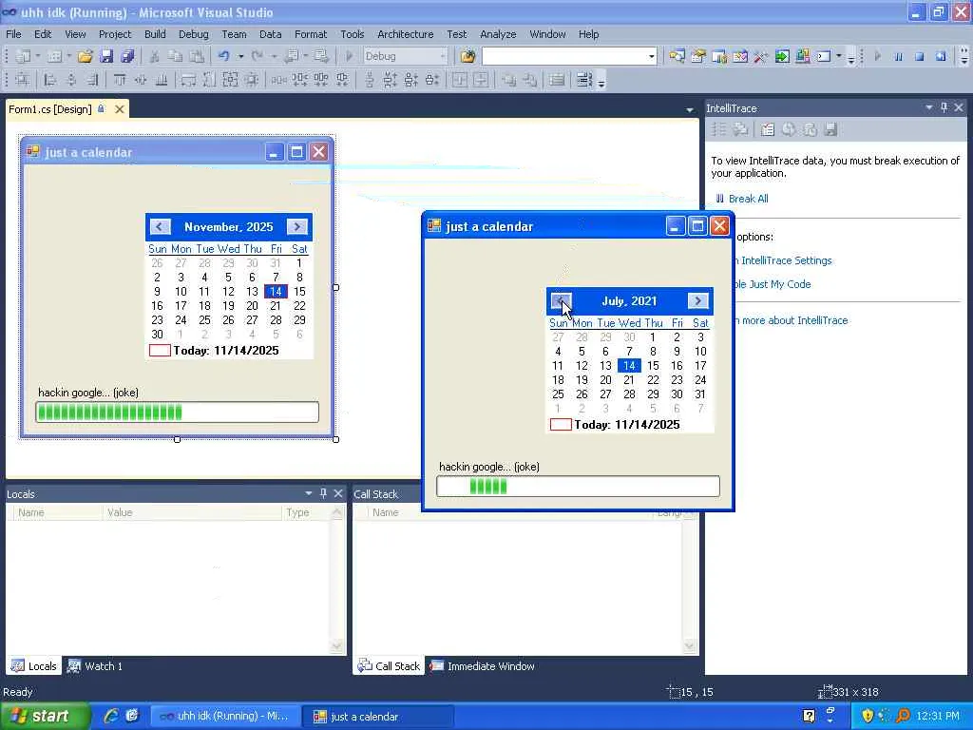Screen dimensions: 973x730
Task: Select the Form1.cs [Design] tab
Action: (x=50, y=109)
